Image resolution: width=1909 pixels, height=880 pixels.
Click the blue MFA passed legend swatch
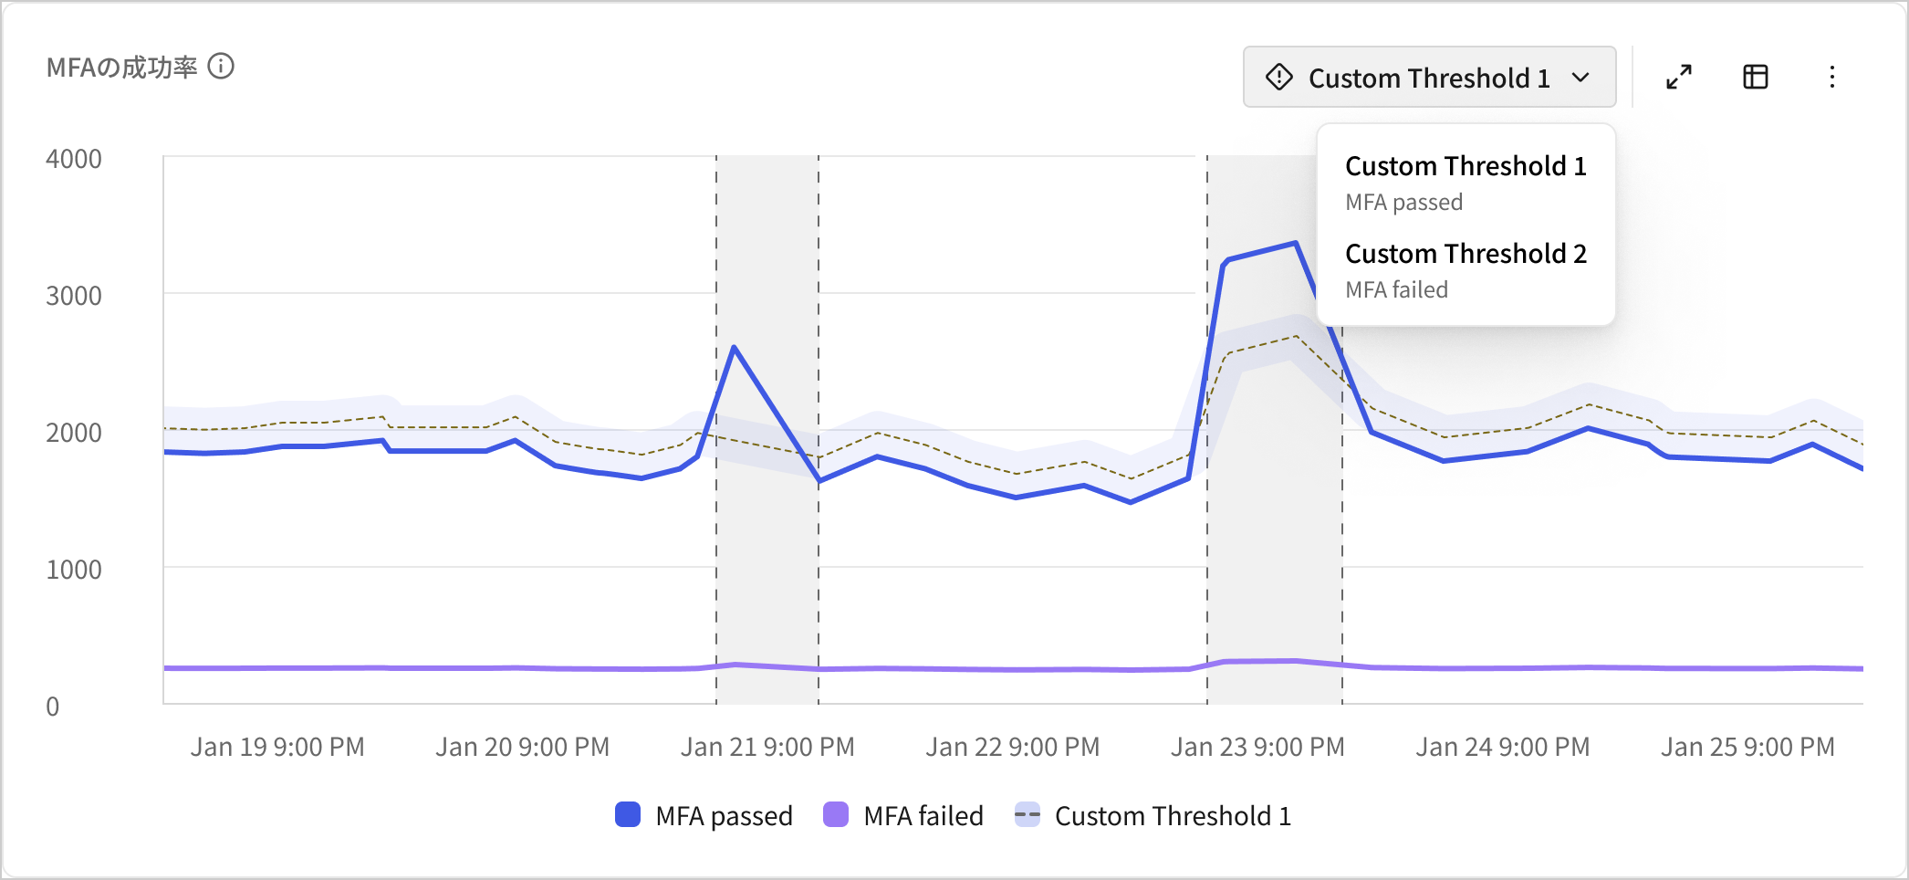pyautogui.click(x=628, y=815)
